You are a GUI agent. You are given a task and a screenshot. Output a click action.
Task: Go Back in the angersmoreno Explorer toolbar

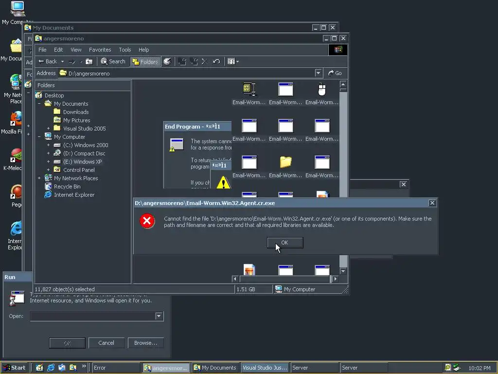pos(48,61)
